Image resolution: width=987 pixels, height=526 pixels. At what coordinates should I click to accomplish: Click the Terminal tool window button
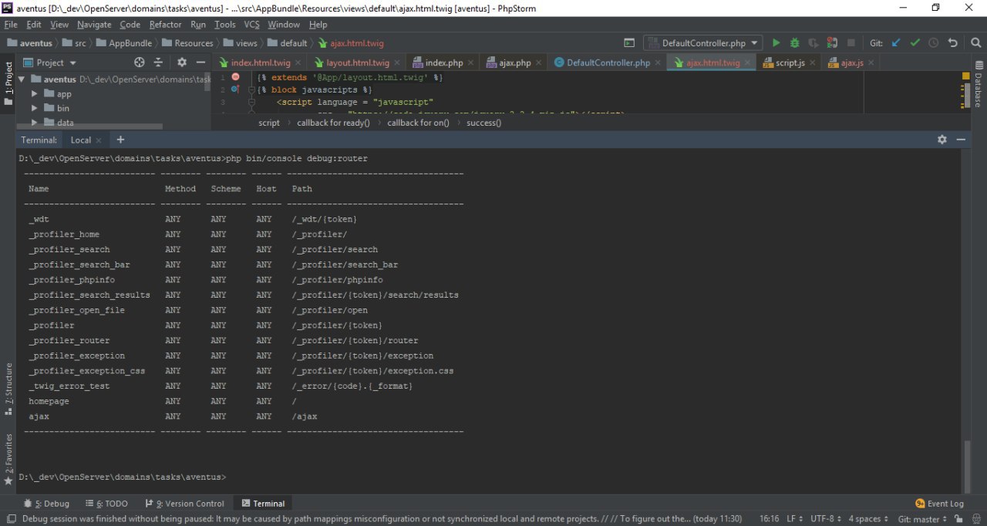point(263,504)
